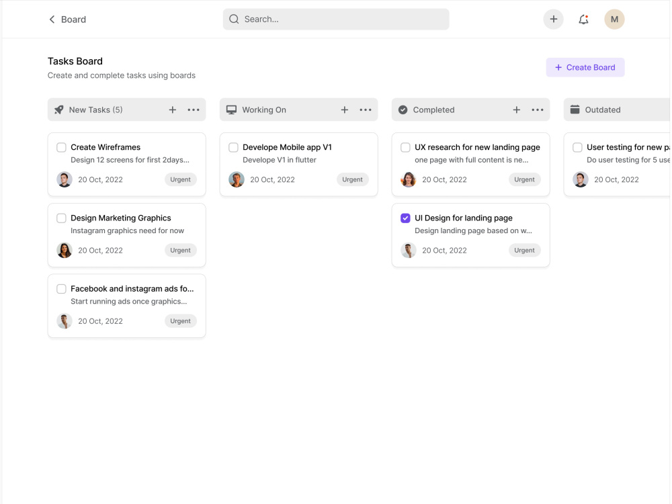
Task: Click the date on UI Design card
Action: tap(444, 250)
